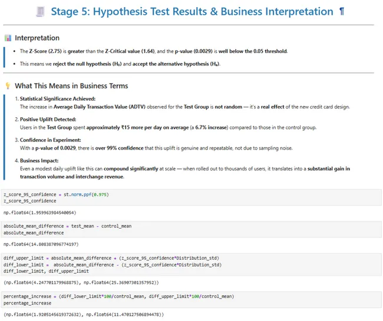Click output tuple starting with 4.2477
The height and width of the screenshot is (321, 383).
(81, 283)
